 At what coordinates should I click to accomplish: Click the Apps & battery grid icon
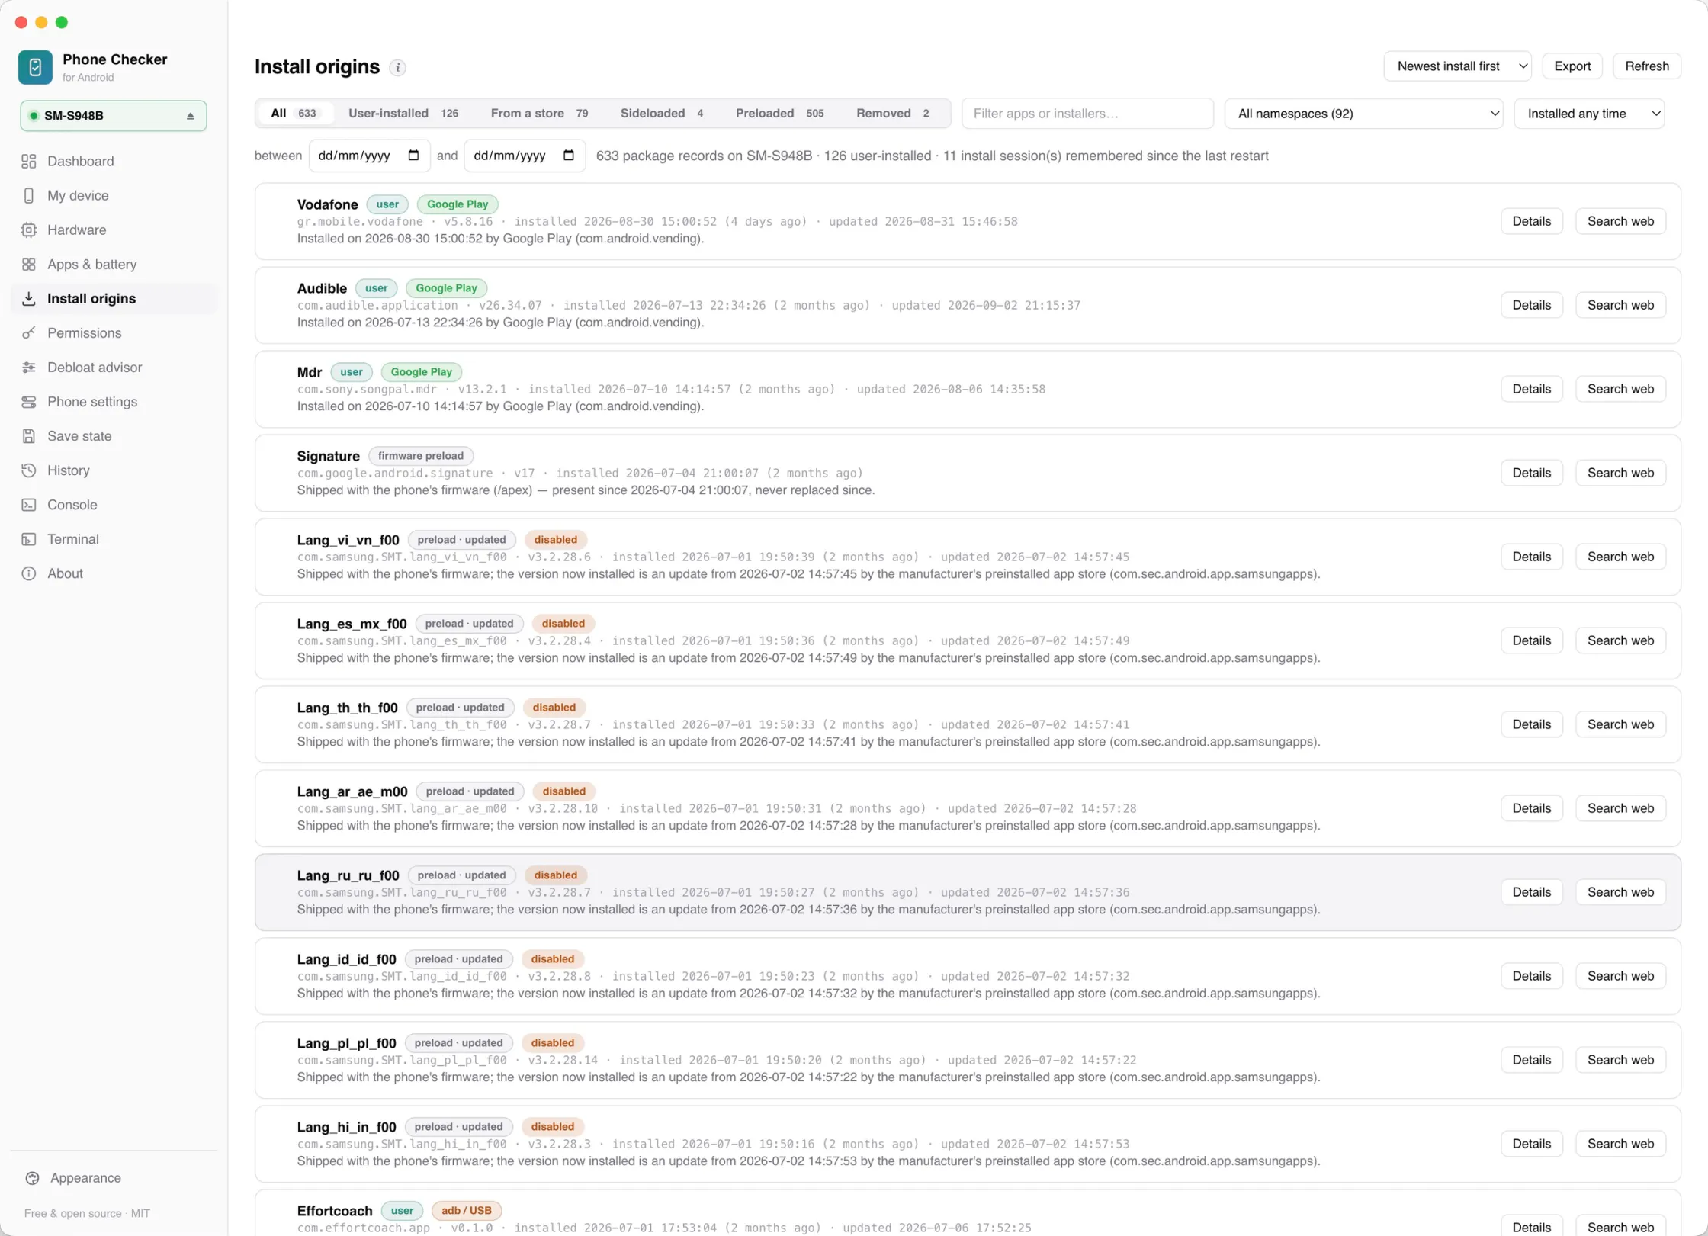pyautogui.click(x=29, y=264)
